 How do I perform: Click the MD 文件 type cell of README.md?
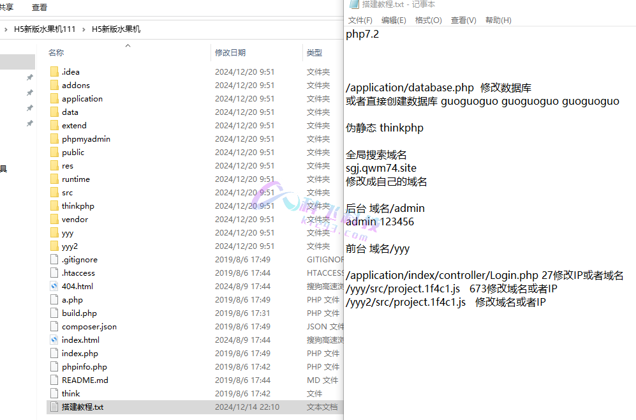click(x=322, y=380)
